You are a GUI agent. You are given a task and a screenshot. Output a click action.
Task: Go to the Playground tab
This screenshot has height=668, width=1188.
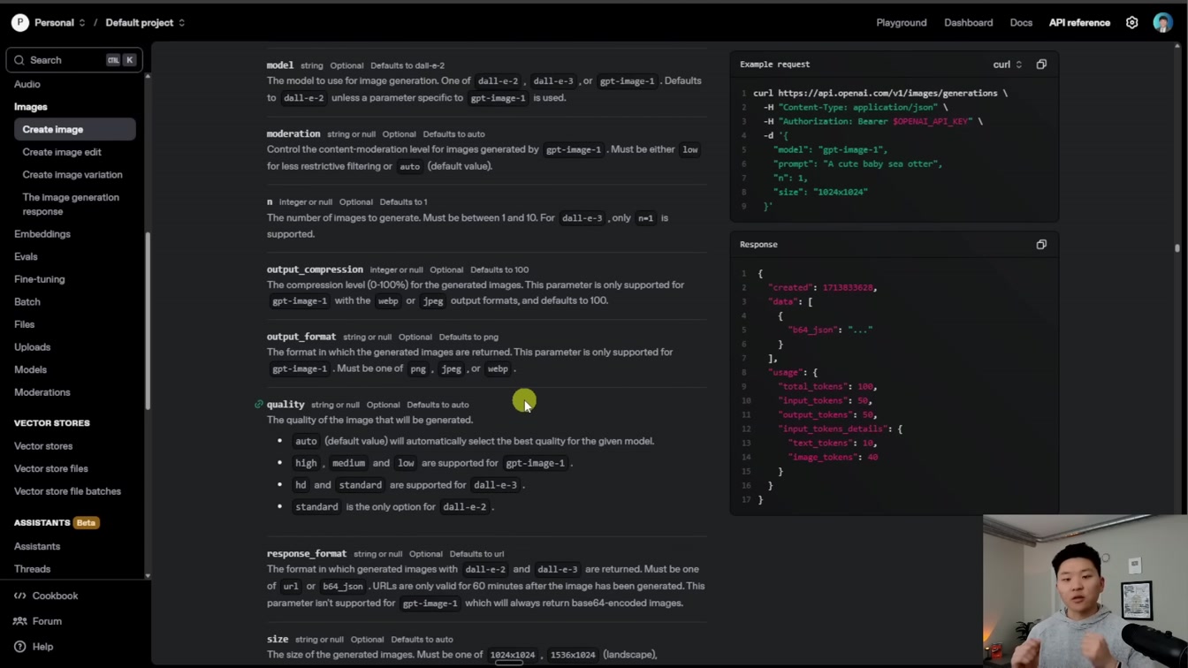point(902,23)
